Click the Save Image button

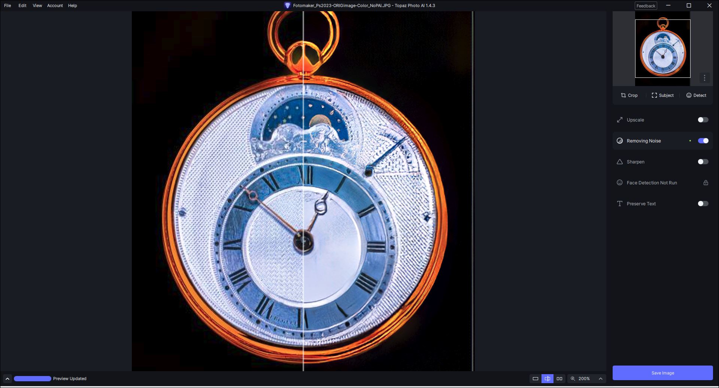point(662,373)
